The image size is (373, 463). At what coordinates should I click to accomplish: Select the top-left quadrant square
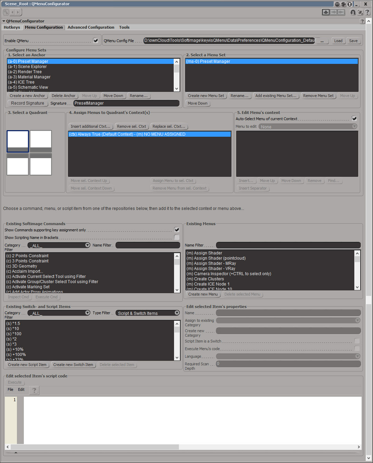[17, 141]
